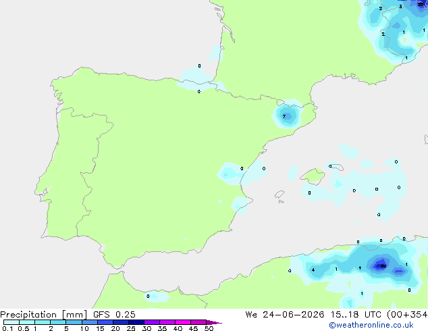Click the legend label "30"
Screen dimensions: 428x331
point(146,328)
